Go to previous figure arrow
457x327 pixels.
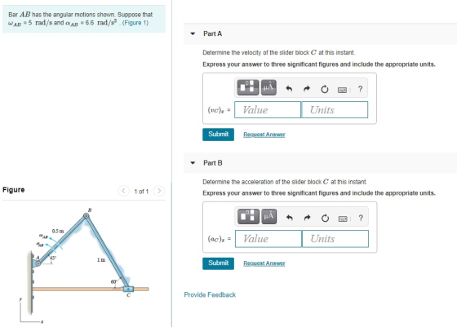point(123,191)
